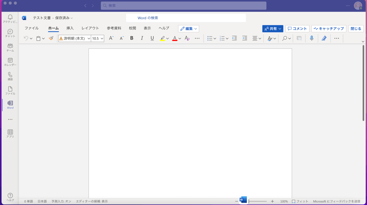Viewport: 367px width, 205px height.
Task: Click the Undo icon
Action: [26, 38]
